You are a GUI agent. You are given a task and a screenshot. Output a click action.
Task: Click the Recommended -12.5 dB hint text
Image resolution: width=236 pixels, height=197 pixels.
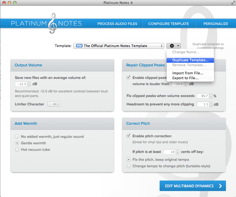pos(61,94)
